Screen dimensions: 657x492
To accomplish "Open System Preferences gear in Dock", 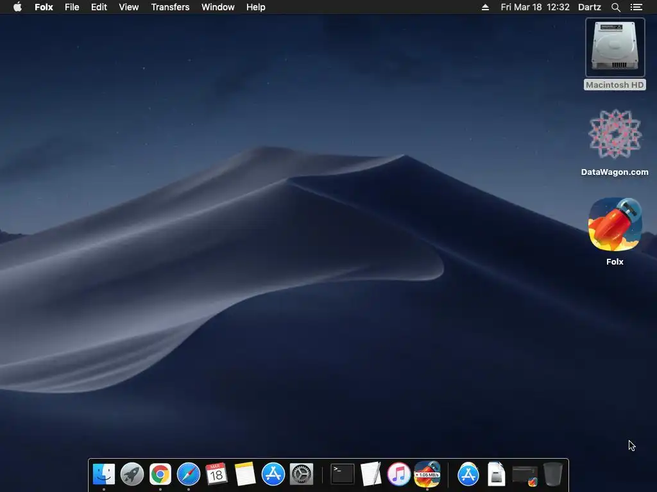I will click(x=302, y=474).
